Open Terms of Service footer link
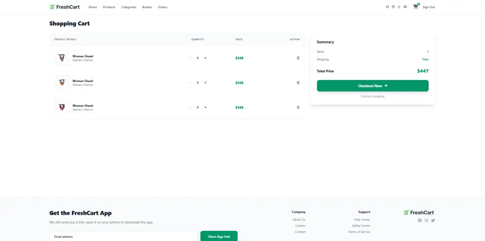485x241 pixels. pos(359,232)
